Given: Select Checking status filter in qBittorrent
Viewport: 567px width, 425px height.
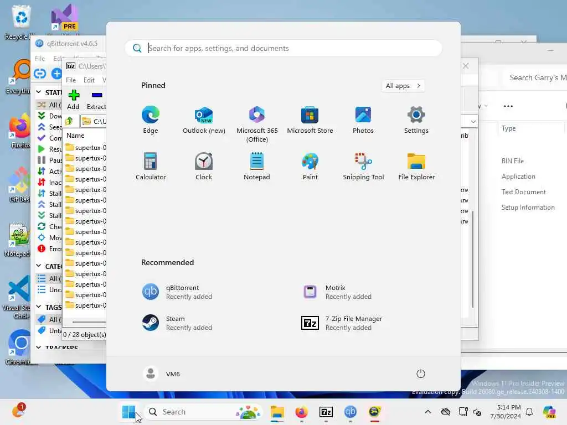Looking at the screenshot, I should click(49, 226).
